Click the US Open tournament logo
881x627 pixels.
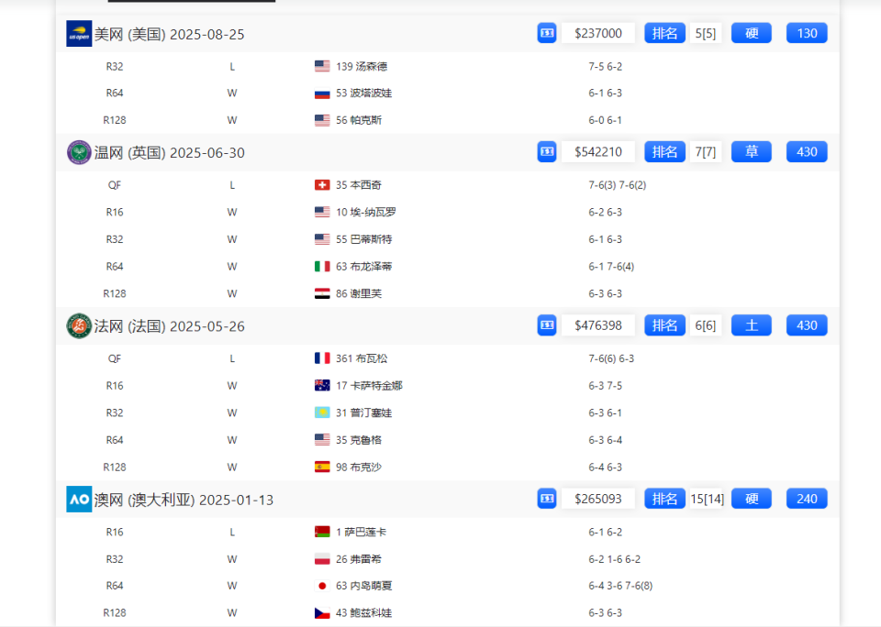79,34
